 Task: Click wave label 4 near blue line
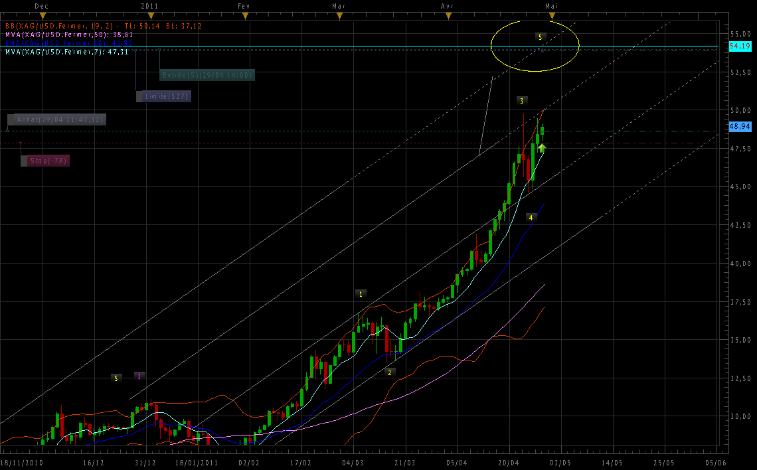coord(531,217)
